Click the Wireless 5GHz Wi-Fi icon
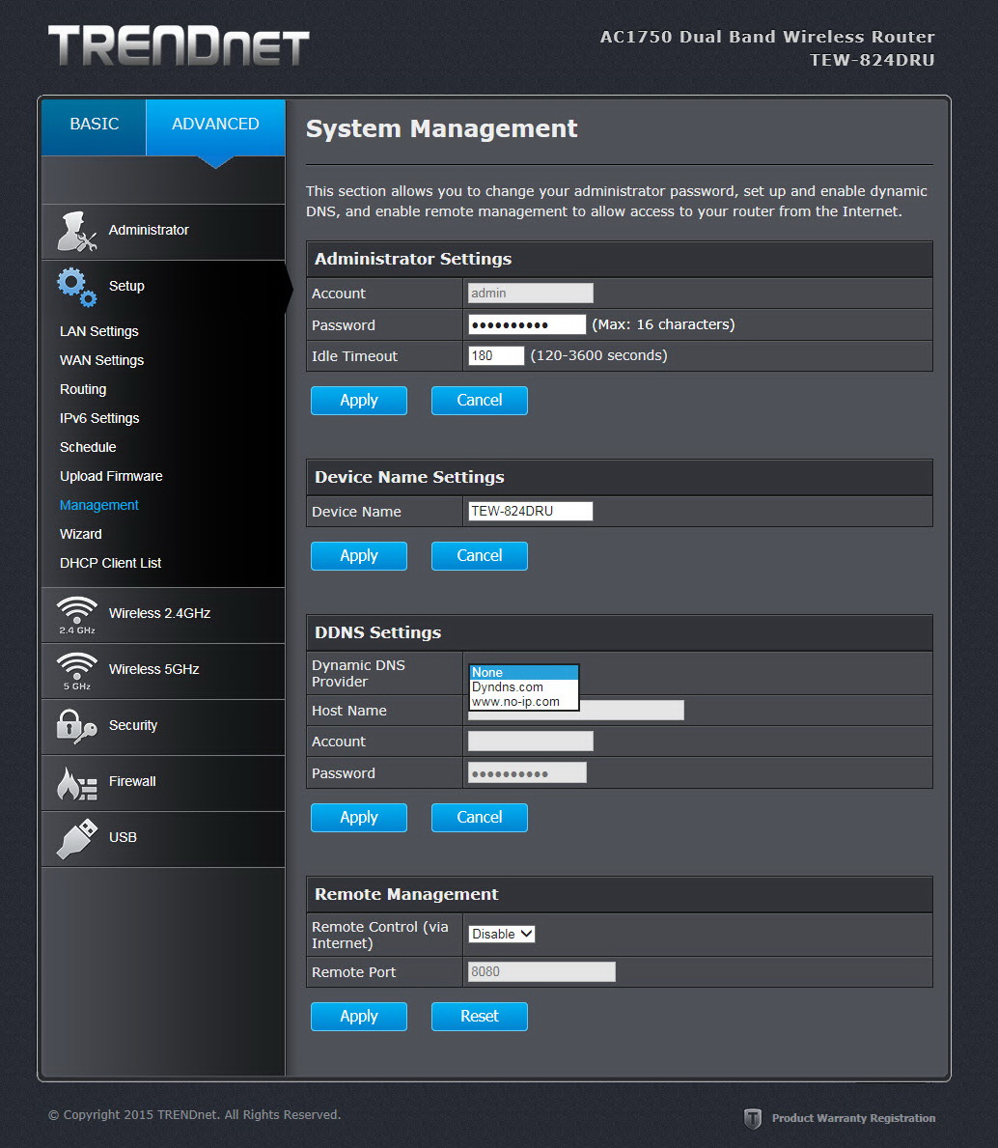Viewport: 998px width, 1148px height. (x=77, y=671)
